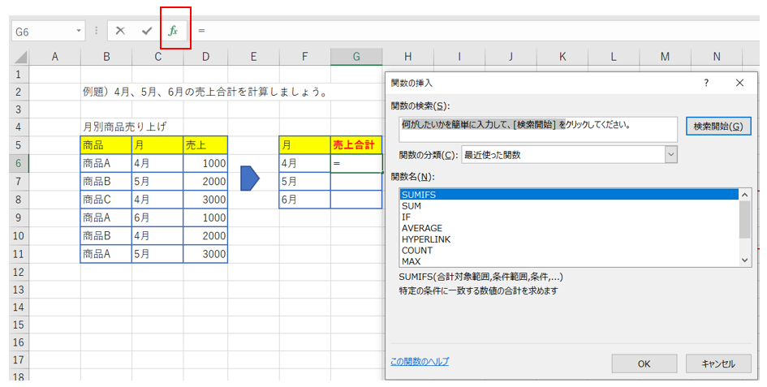The width and height of the screenshot is (767, 387).
Task: Click the blue arrow shape
Action: click(x=250, y=179)
